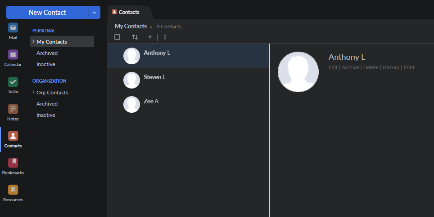Click the Edit link for Anthony L

tap(333, 67)
